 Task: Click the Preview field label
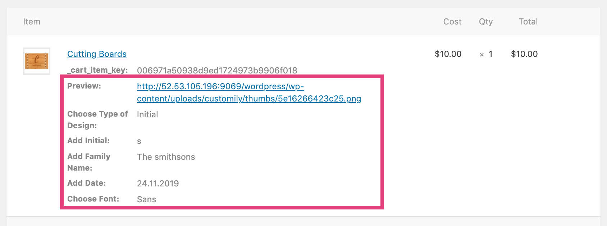84,86
